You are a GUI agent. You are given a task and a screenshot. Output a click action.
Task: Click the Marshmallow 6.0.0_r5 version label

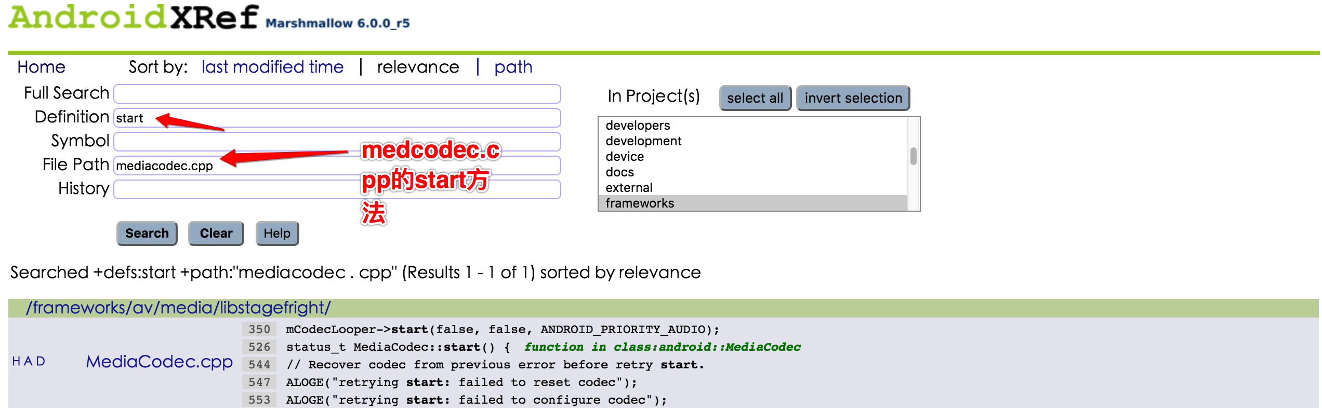[x=338, y=23]
